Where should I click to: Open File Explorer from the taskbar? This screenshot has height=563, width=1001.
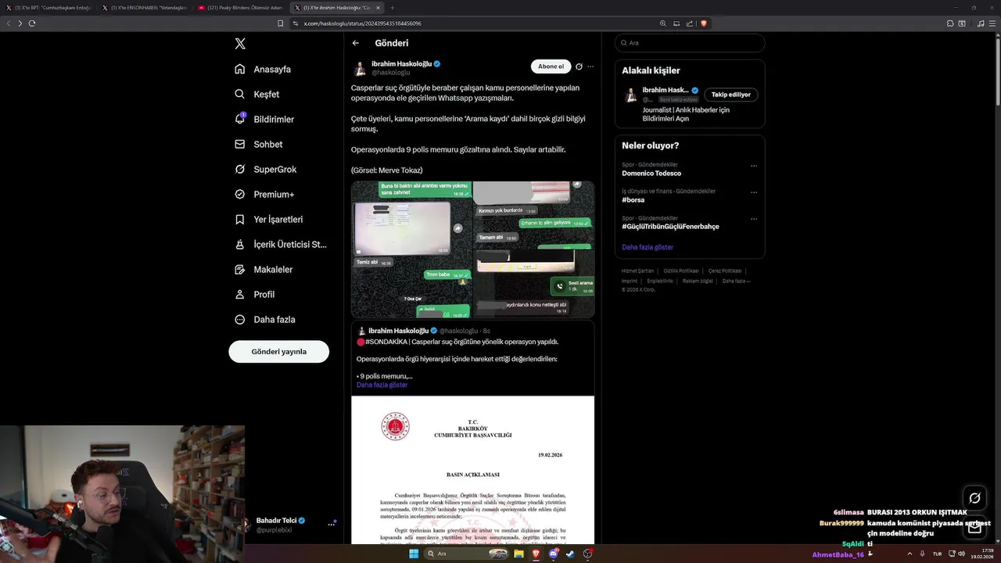[x=519, y=554]
